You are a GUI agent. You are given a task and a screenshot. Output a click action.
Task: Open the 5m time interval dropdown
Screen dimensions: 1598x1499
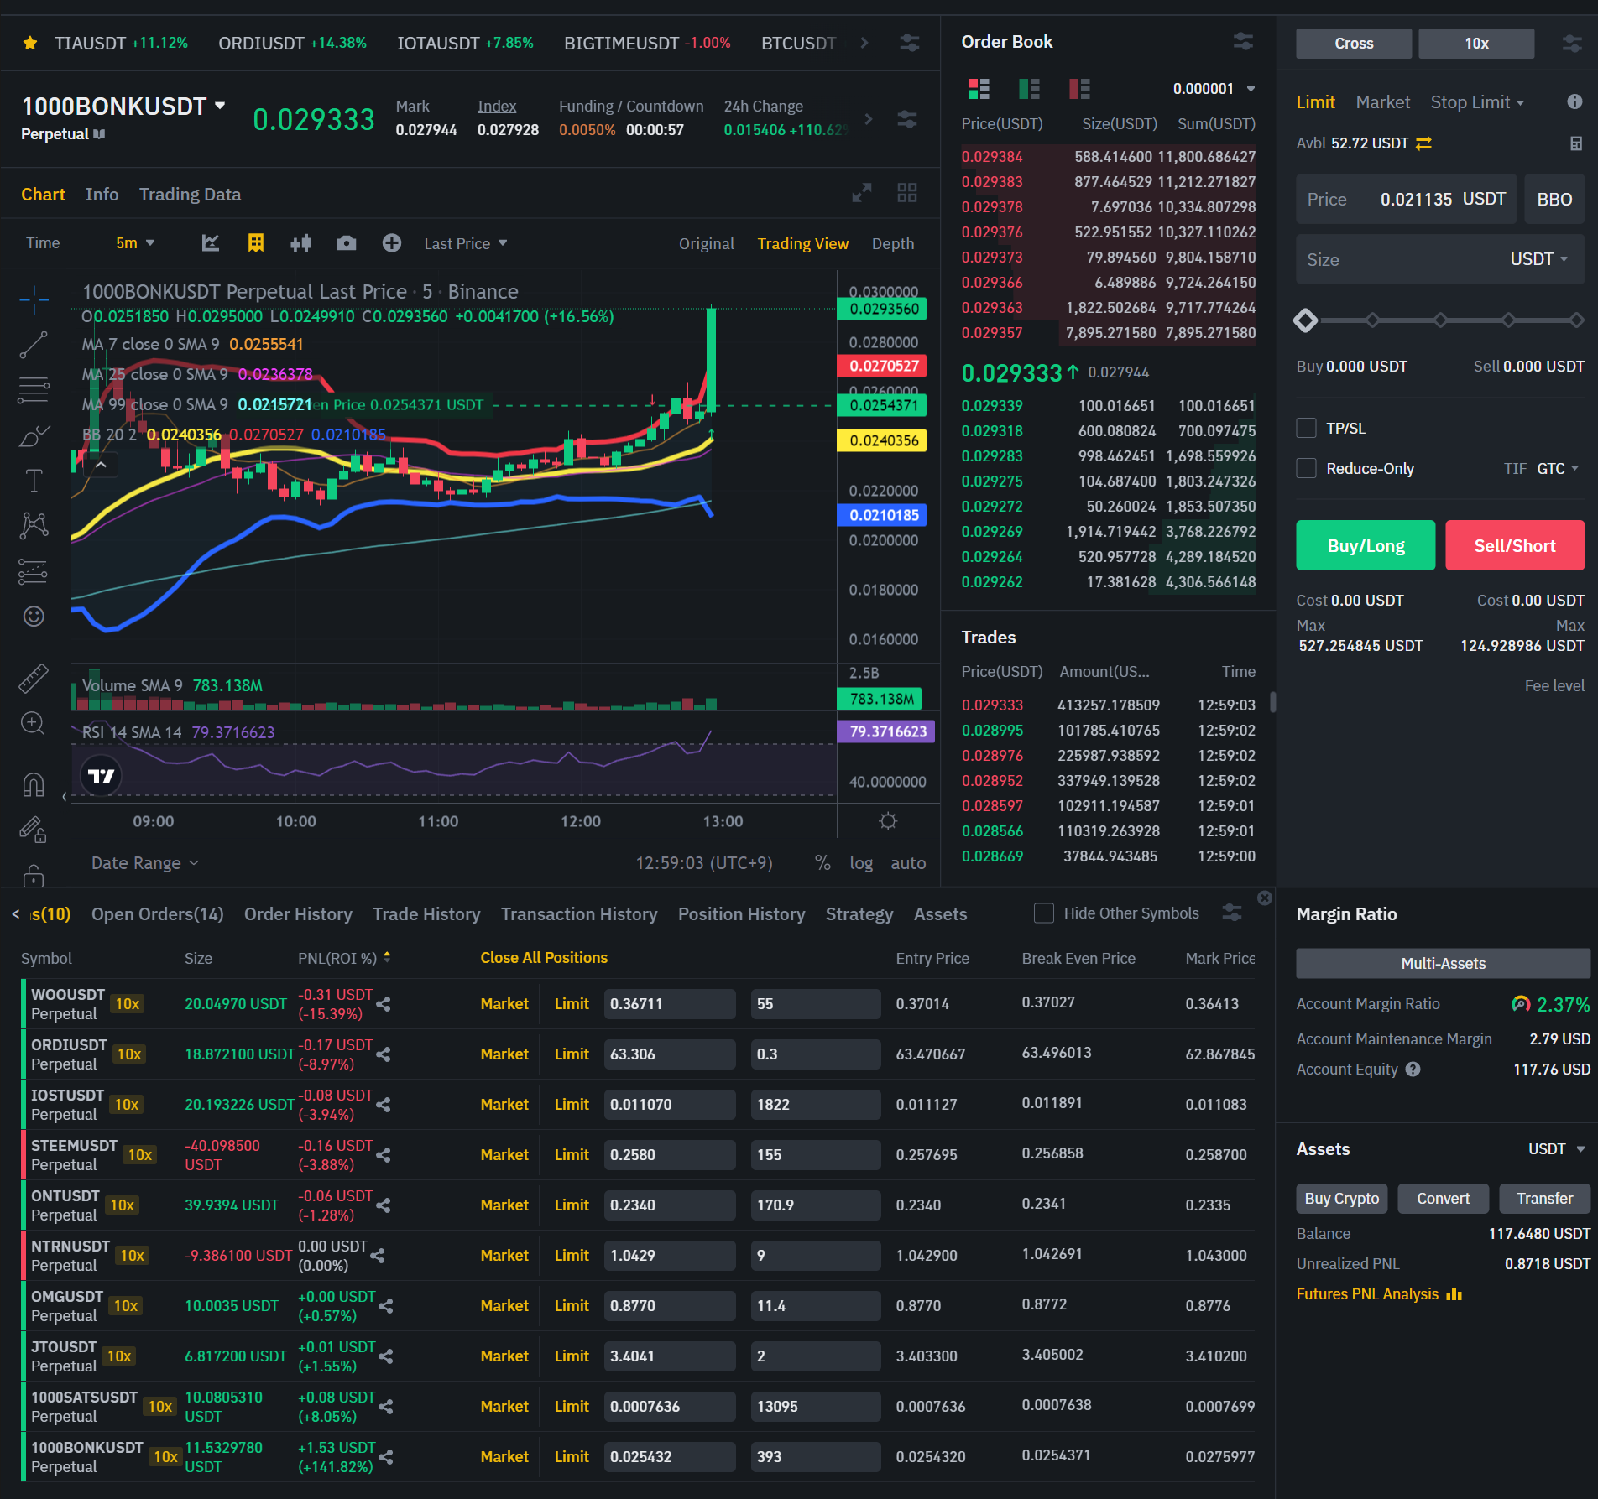135,243
